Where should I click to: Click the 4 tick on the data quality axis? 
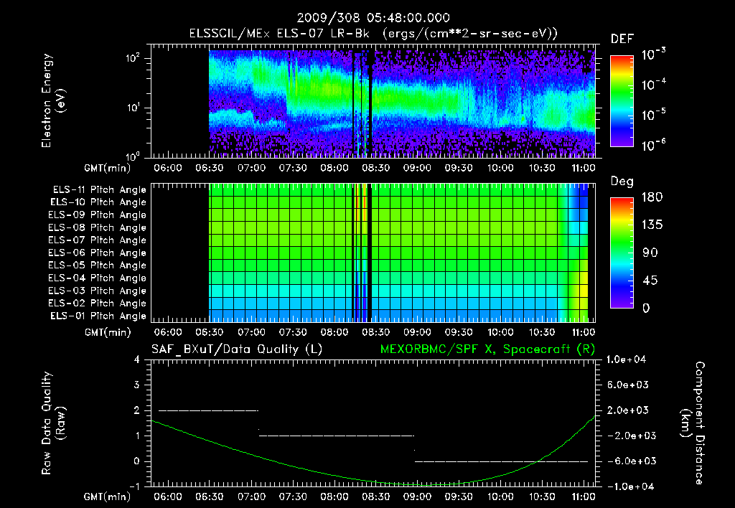tap(137, 360)
